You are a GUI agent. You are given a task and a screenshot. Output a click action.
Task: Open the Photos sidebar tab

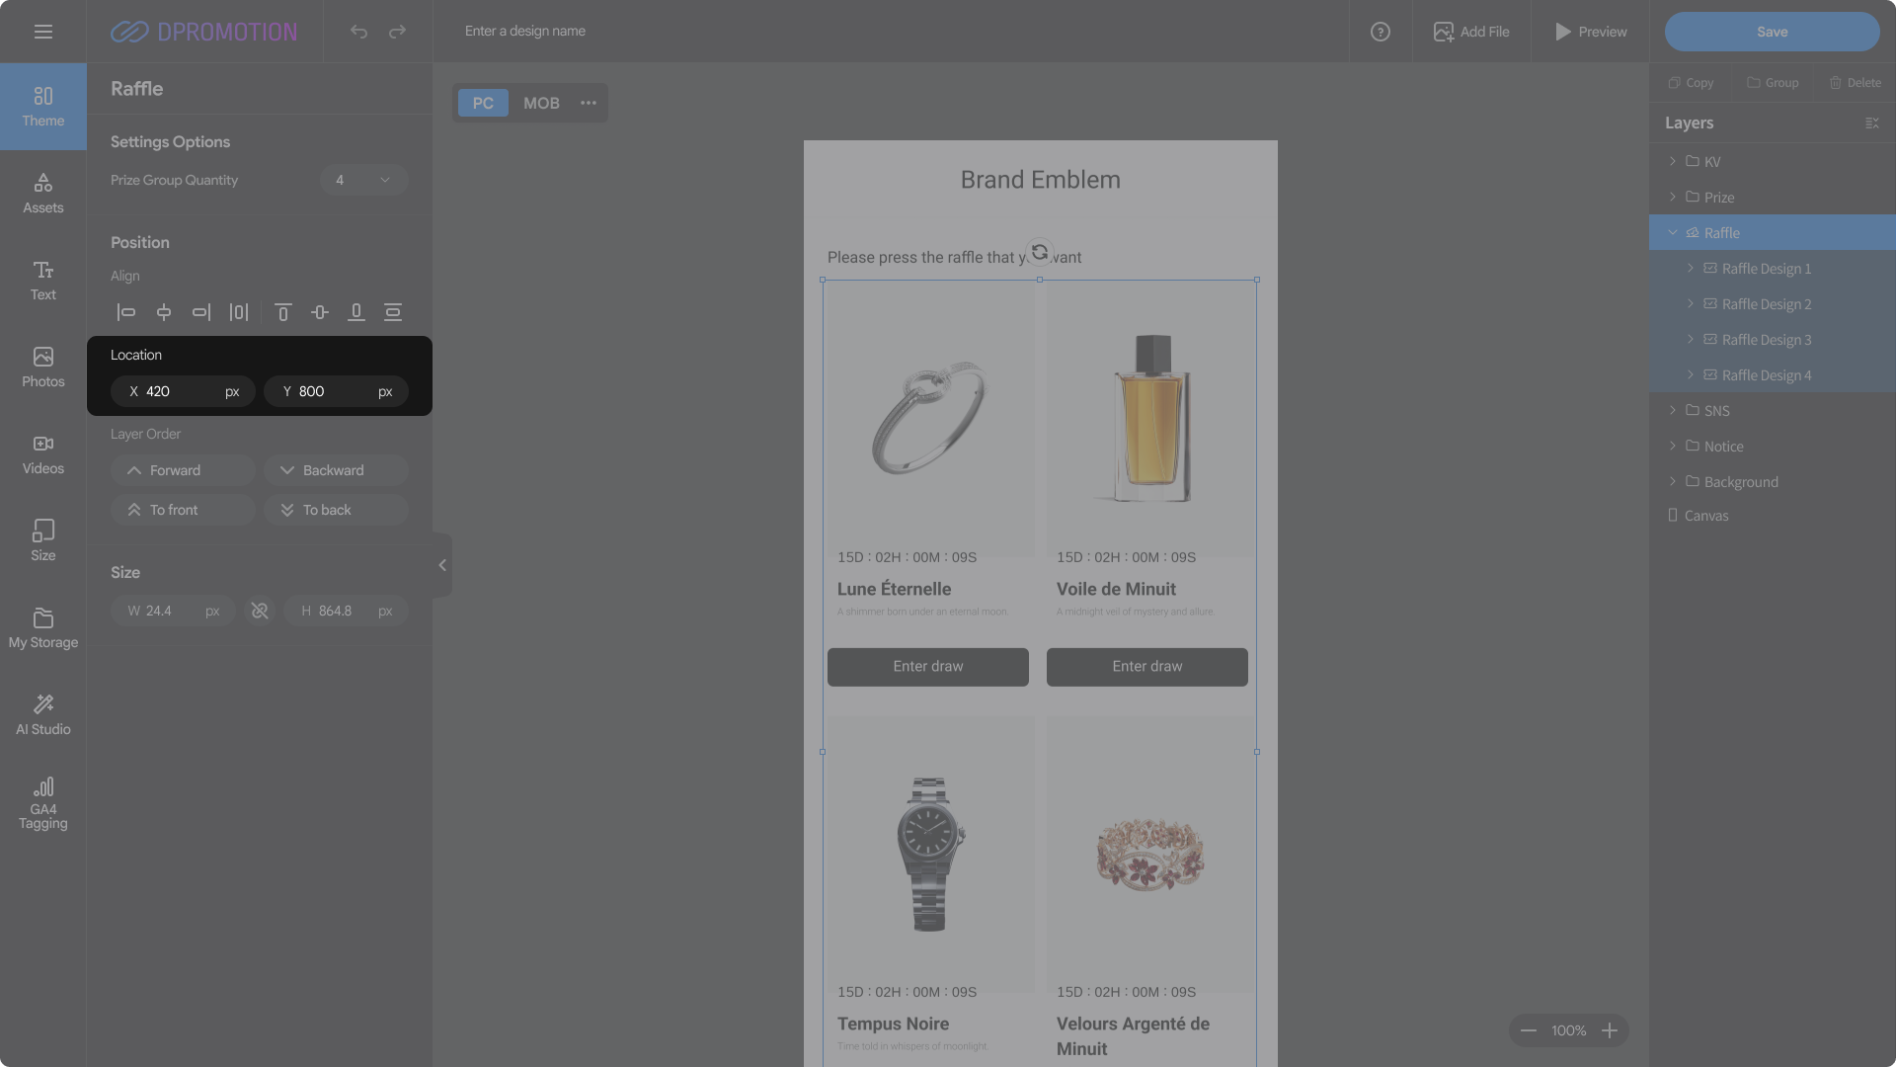click(42, 367)
